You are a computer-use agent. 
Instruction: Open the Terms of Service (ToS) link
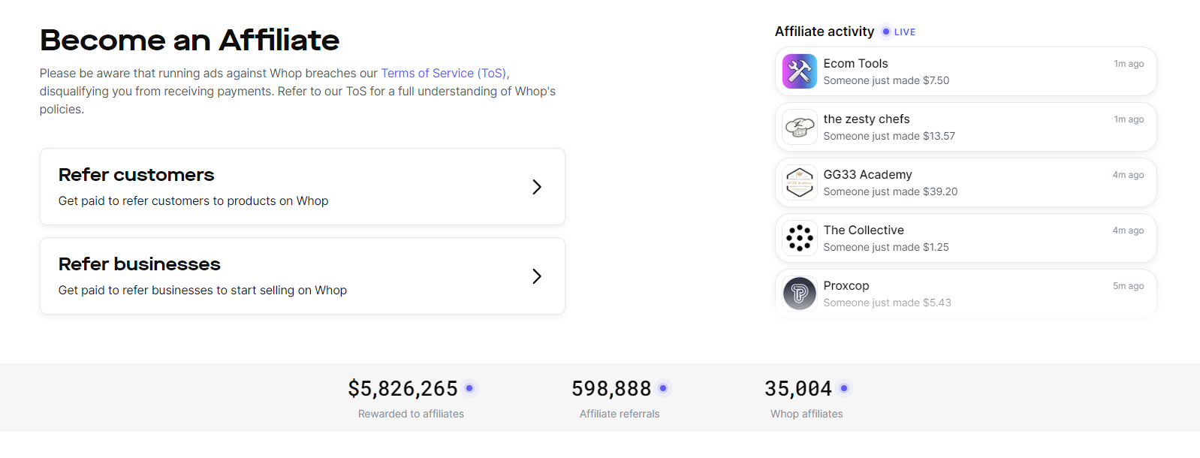point(444,73)
